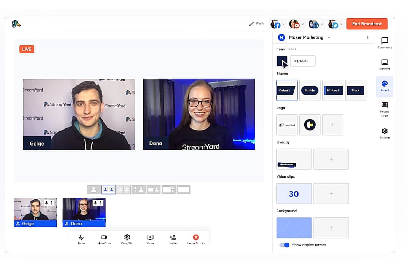The height and width of the screenshot is (272, 408).
Task: Add a new overlay with plus
Action: point(331,159)
